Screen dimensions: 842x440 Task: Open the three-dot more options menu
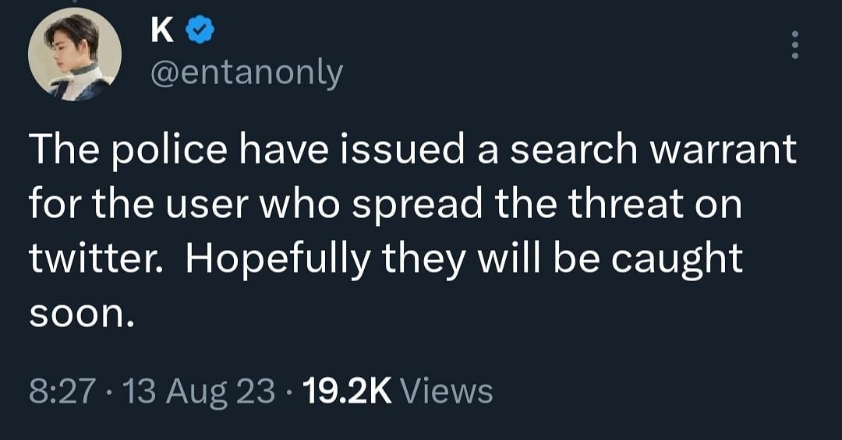coord(795,45)
